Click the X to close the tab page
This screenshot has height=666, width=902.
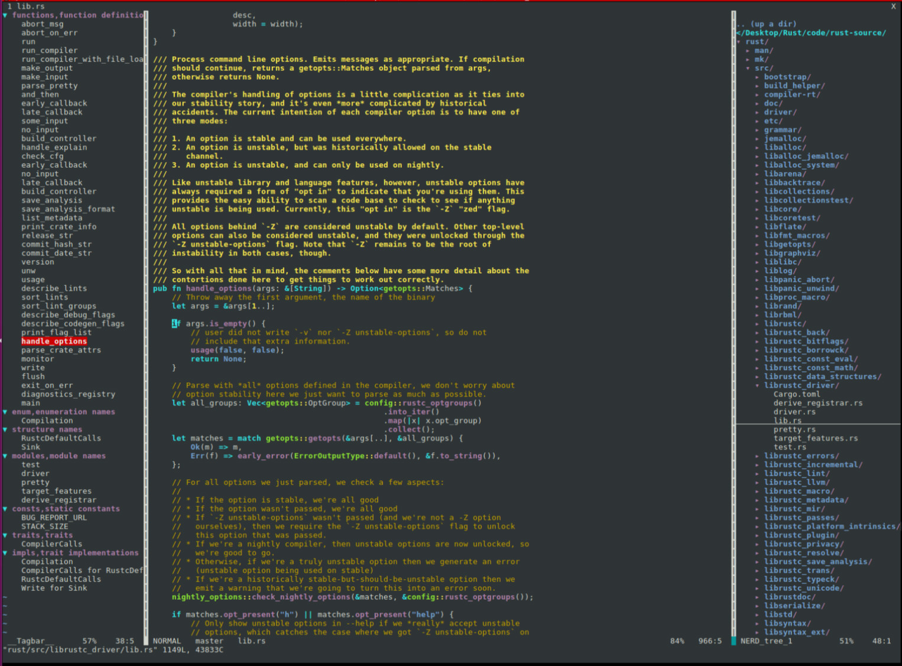[893, 7]
